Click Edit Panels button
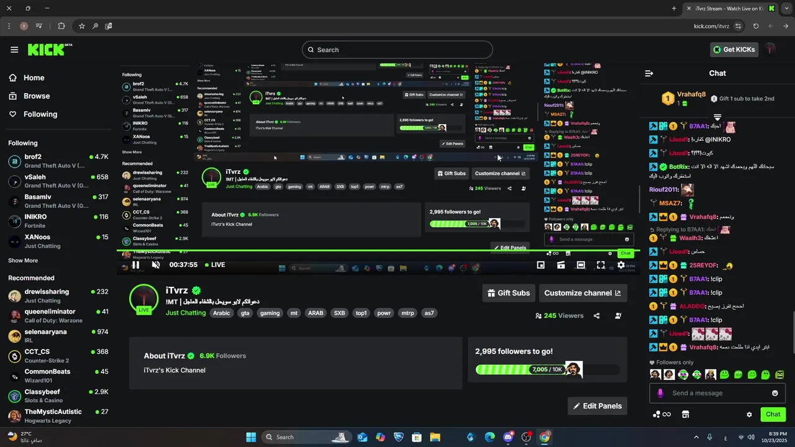Viewport: 795px width, 447px height. (597, 406)
